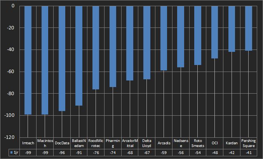Click the Pharming category label
This screenshot has width=263, height=159.
[x=113, y=143]
